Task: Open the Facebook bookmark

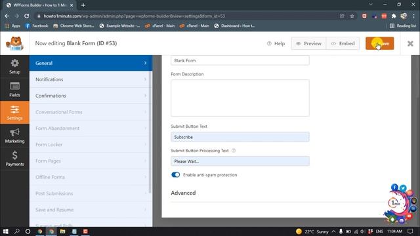Action: pyautogui.click(x=37, y=26)
